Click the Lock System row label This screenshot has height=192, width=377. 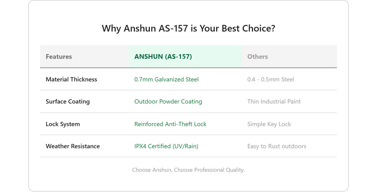click(x=63, y=124)
